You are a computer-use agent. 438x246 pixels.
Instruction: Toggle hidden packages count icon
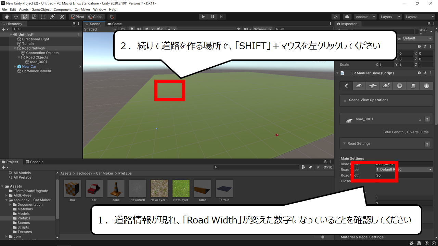328,167
